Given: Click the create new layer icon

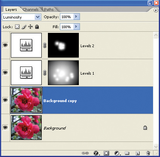Looking at the screenshot, I should coord(138,153).
